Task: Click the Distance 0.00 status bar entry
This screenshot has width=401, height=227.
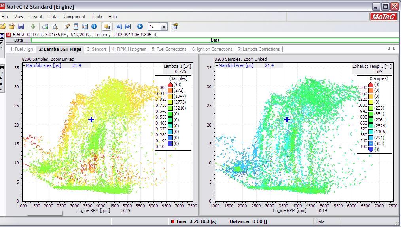Action: (248, 221)
